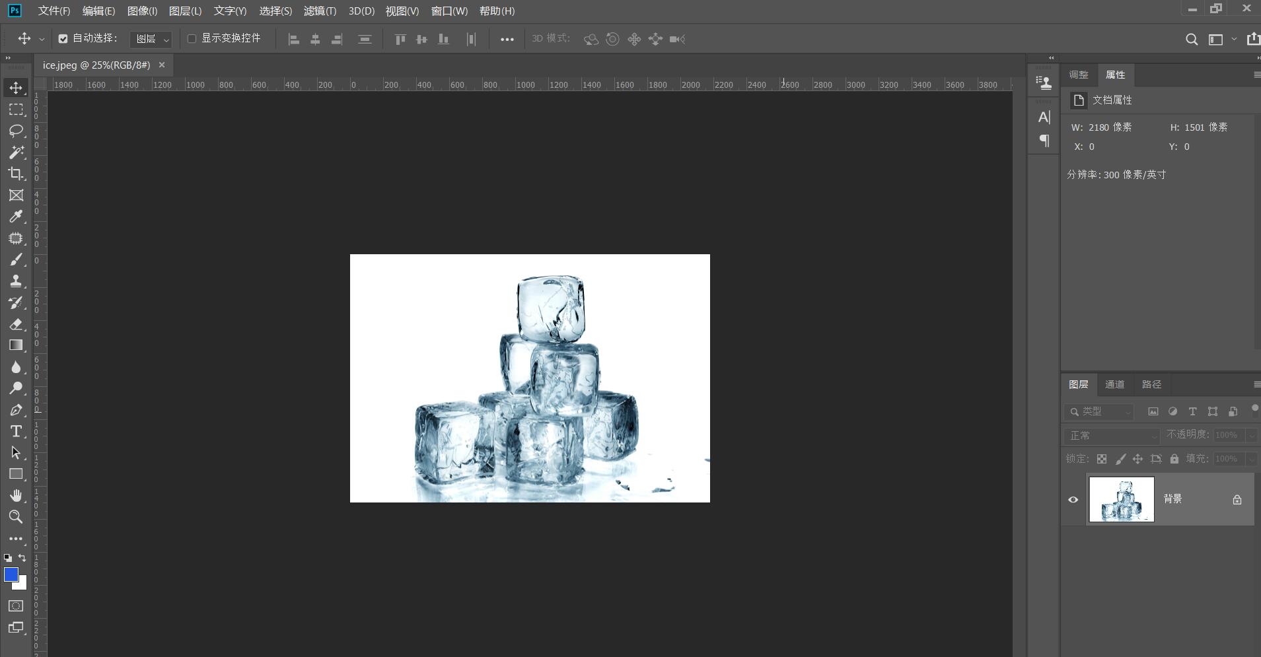Open the opacity 不透明度 slider arrow
Screen dimensions: 1261x657
pyautogui.click(x=1251, y=435)
